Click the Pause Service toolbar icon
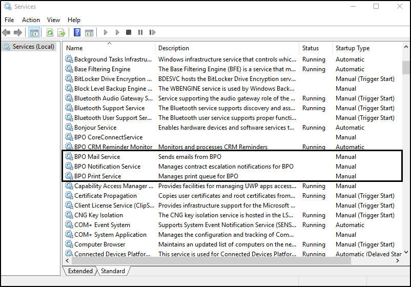This screenshot has width=411, height=287. tap(139, 33)
